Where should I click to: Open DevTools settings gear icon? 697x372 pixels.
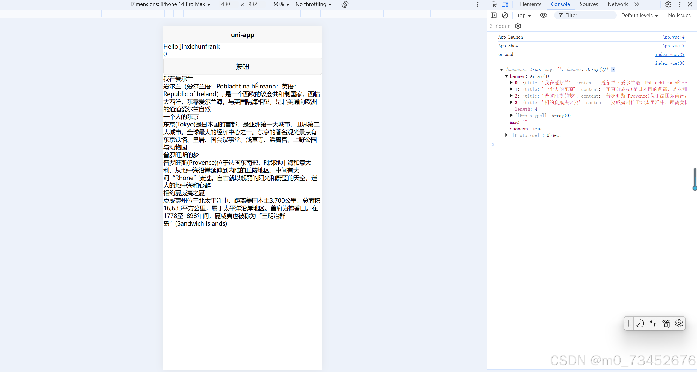pos(668,4)
